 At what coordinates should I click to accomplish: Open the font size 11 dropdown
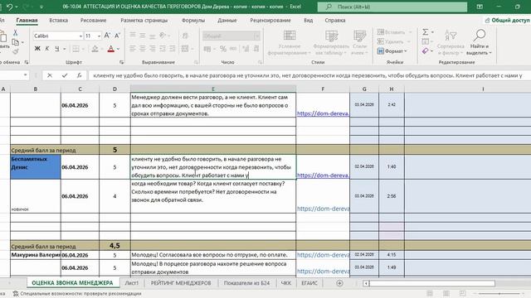(99, 36)
